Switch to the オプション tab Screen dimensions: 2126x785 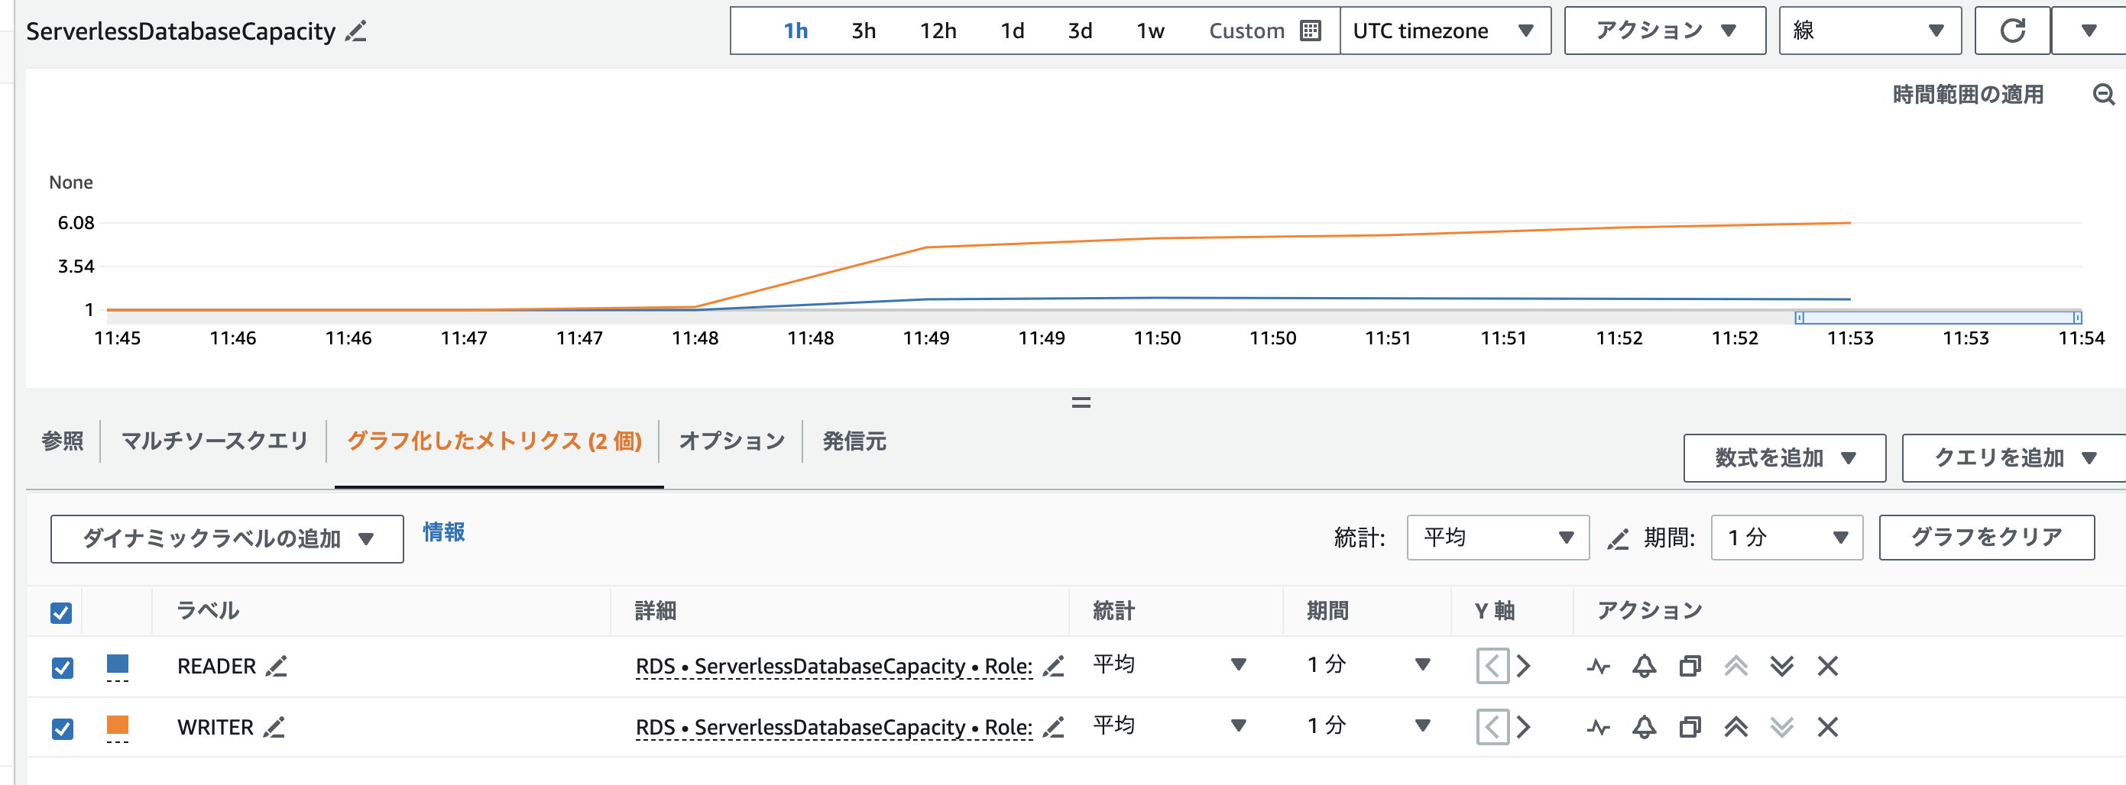731,441
